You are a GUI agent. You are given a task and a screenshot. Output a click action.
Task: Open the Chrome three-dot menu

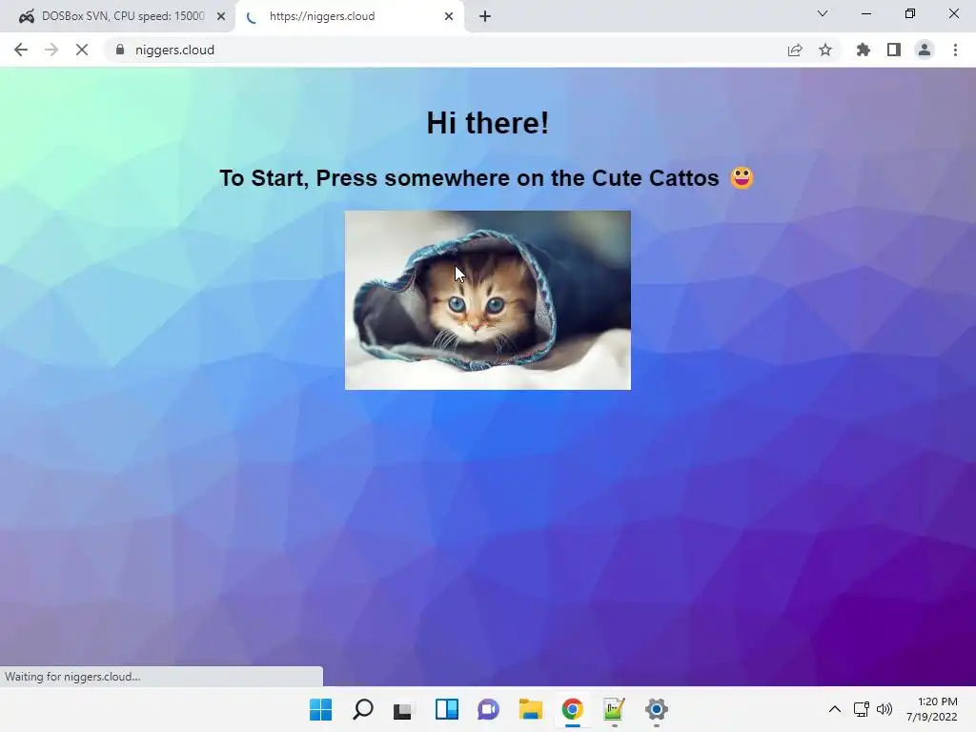tap(955, 50)
